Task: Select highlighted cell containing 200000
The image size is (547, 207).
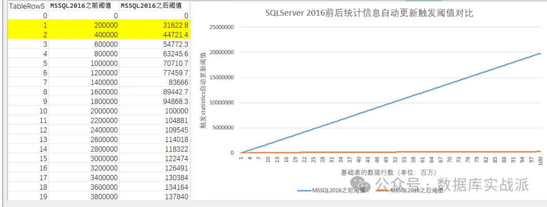Action: [x=84, y=25]
